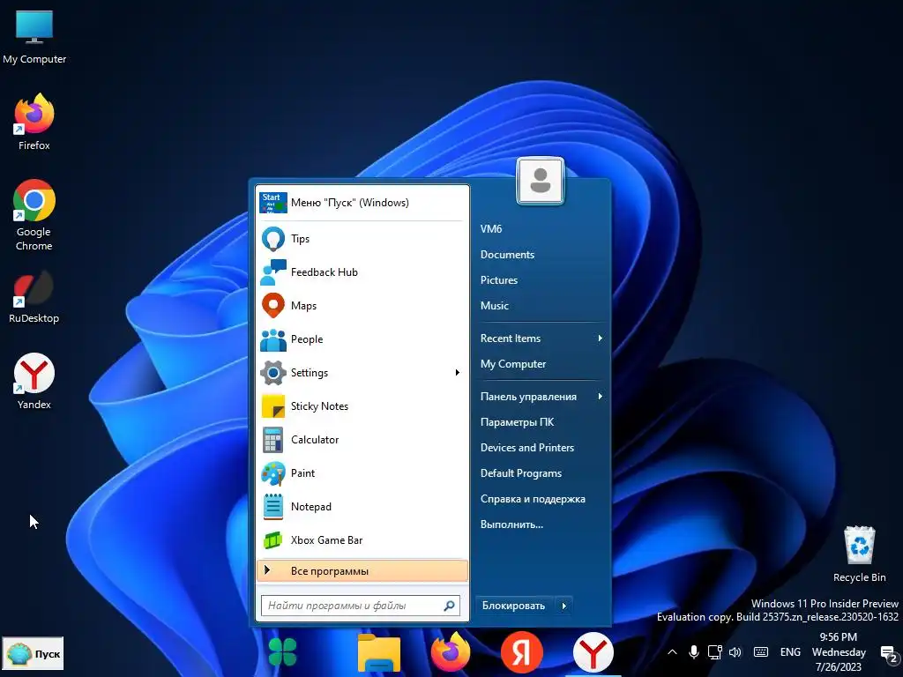Open the VM6 user folder
903x677 pixels.
tap(491, 229)
